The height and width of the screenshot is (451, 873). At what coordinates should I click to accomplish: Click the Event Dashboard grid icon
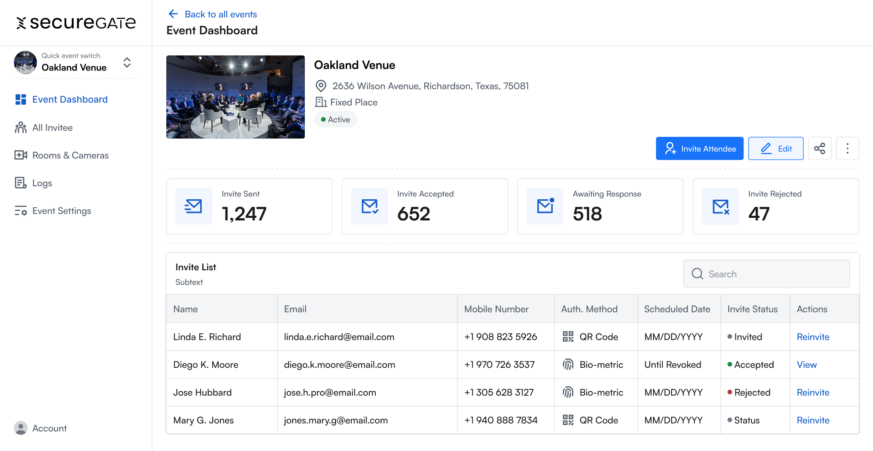pos(21,99)
